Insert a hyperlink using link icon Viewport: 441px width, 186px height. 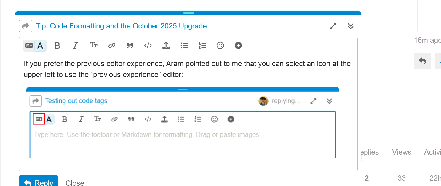click(112, 46)
